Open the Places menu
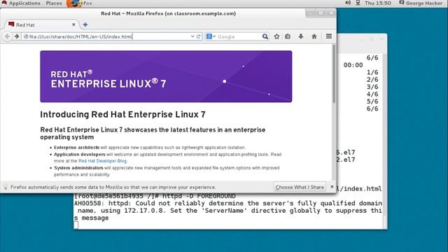The height and width of the screenshot is (252, 448). tap(54, 3)
